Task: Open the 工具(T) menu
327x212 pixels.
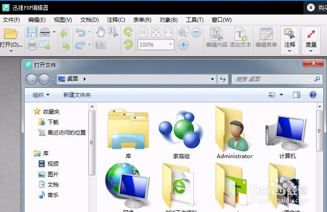Action: point(195,20)
